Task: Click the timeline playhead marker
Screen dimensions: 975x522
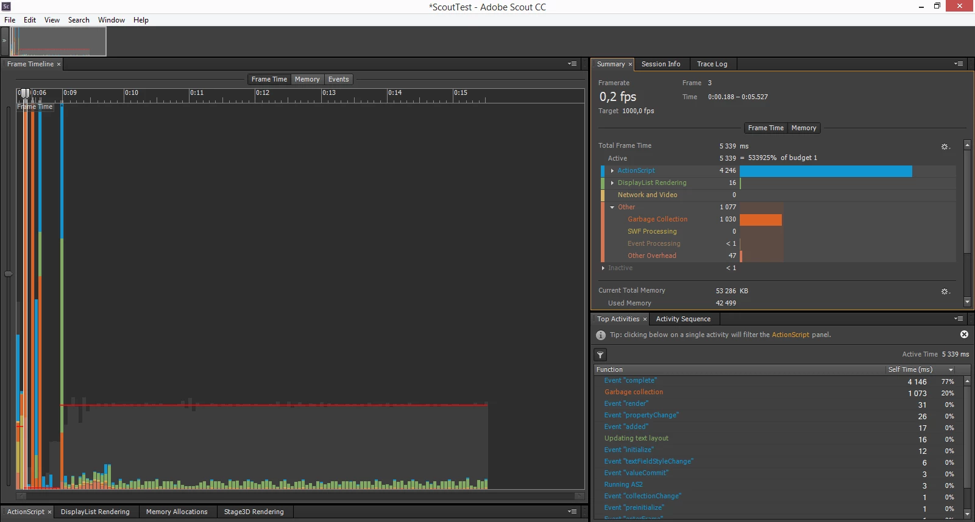Action: click(25, 93)
